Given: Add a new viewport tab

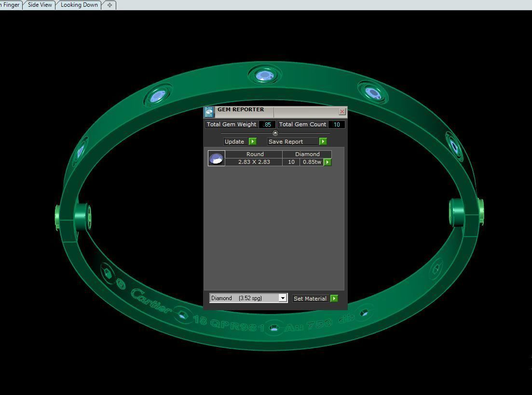Looking at the screenshot, I should point(109,5).
